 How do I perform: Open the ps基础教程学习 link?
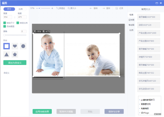(148, 100)
